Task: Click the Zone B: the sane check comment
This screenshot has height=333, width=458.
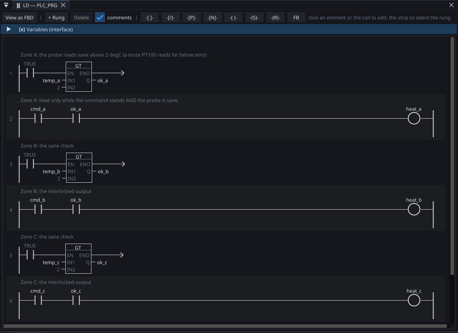Action: (47, 146)
